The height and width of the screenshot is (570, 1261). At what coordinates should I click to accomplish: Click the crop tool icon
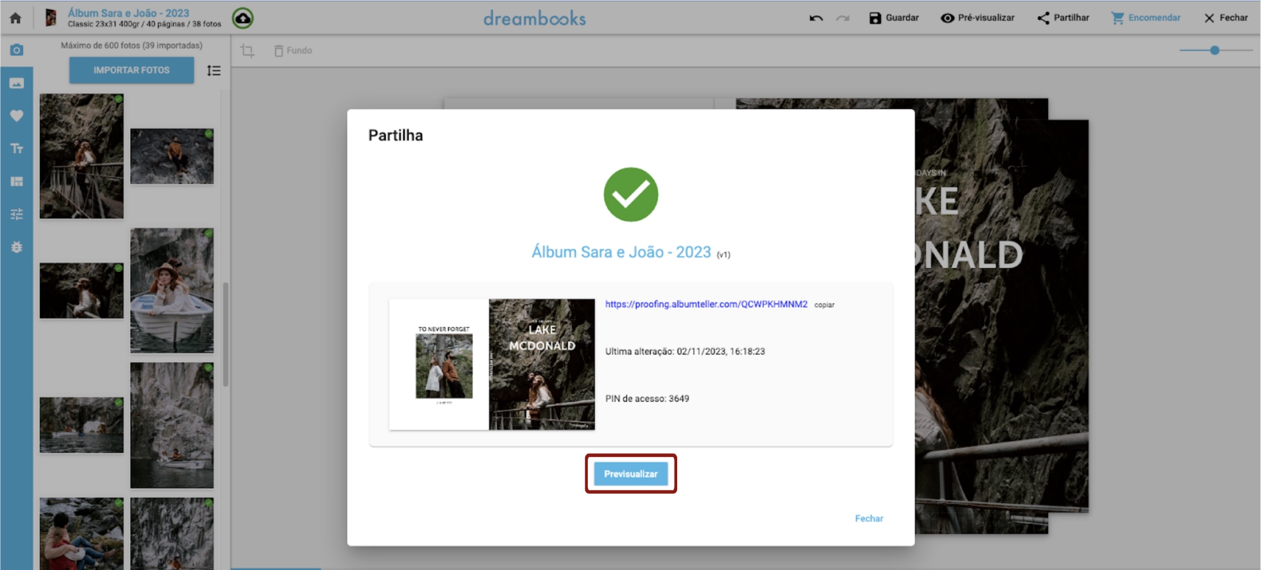tap(247, 51)
